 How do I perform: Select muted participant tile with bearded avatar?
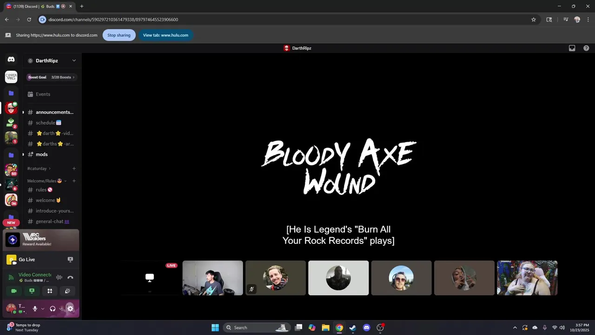pos(276,278)
